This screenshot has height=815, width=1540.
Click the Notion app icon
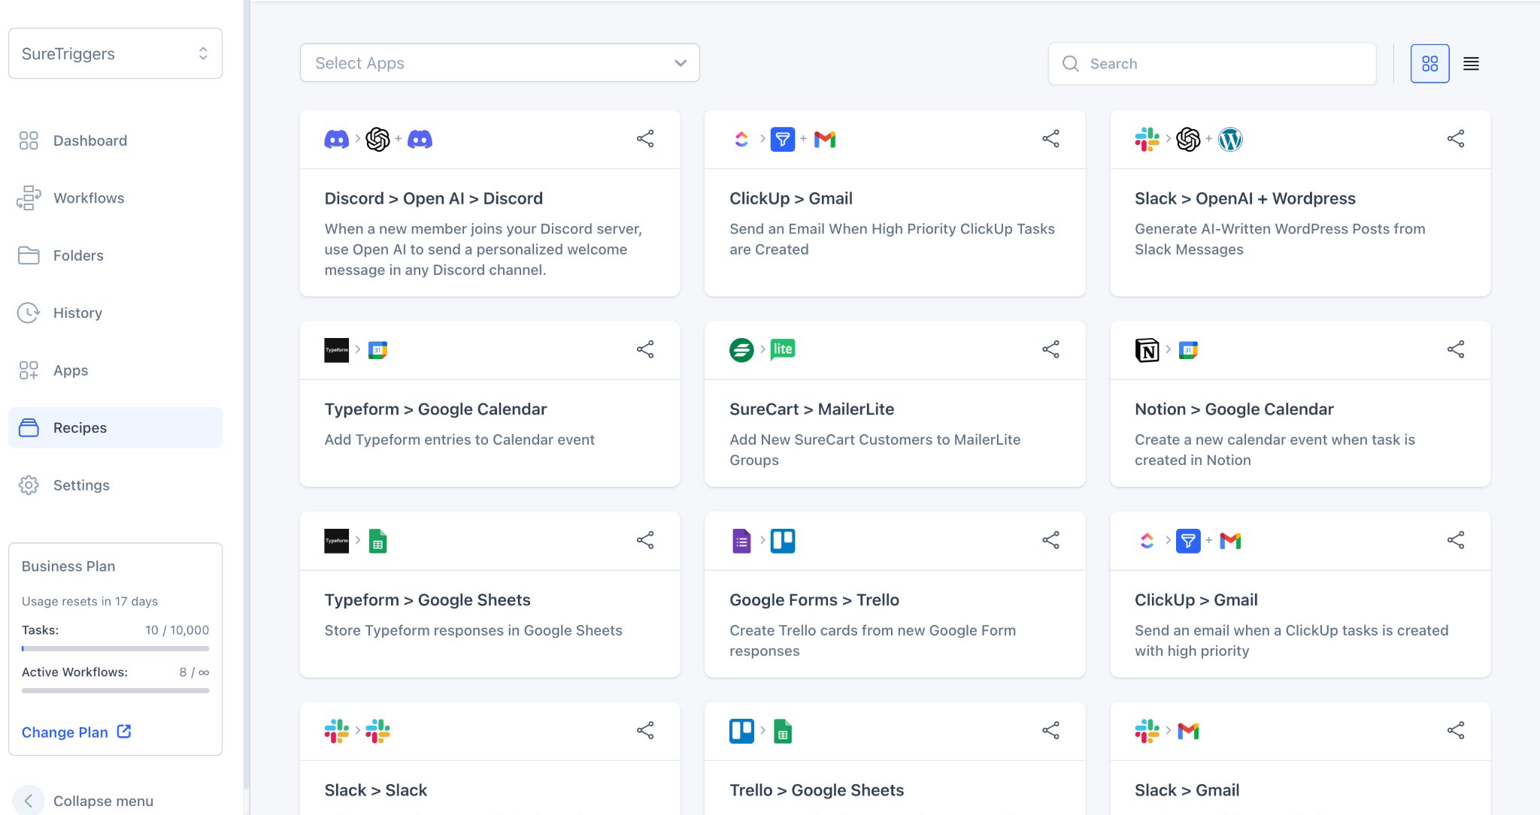point(1147,350)
